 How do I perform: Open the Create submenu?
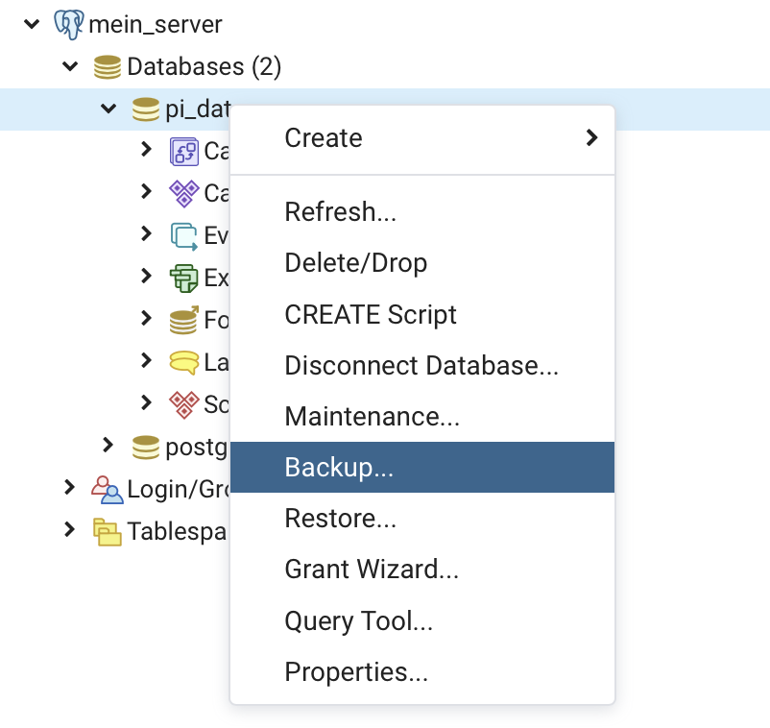(422, 138)
